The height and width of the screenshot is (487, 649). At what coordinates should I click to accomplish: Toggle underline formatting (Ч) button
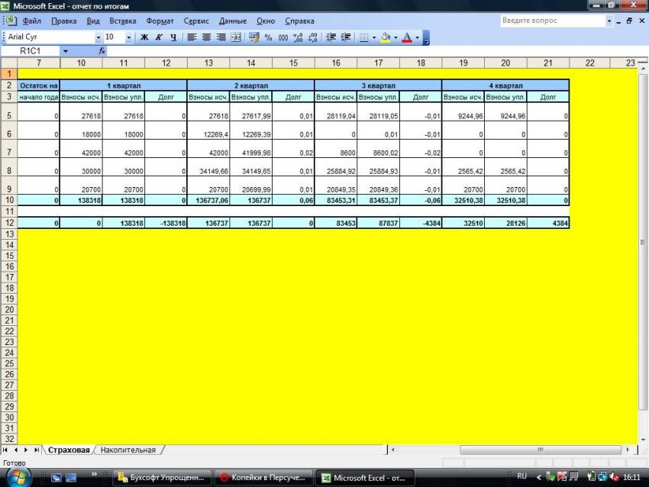(173, 37)
